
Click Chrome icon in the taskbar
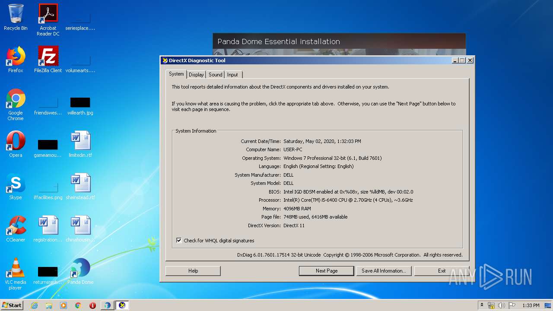click(78, 305)
